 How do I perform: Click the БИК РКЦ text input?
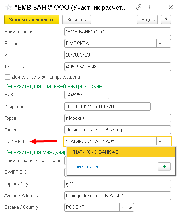coord(110,141)
